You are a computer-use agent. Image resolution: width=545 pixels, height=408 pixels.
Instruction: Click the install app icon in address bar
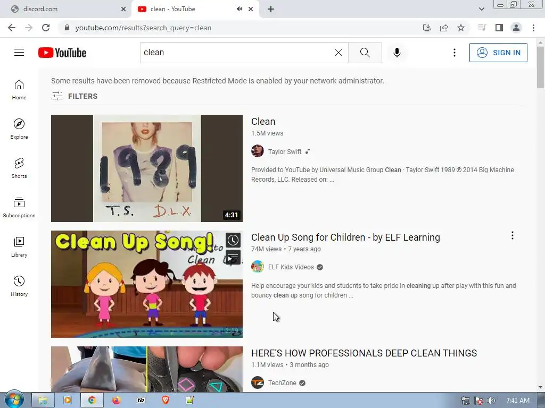pos(426,28)
